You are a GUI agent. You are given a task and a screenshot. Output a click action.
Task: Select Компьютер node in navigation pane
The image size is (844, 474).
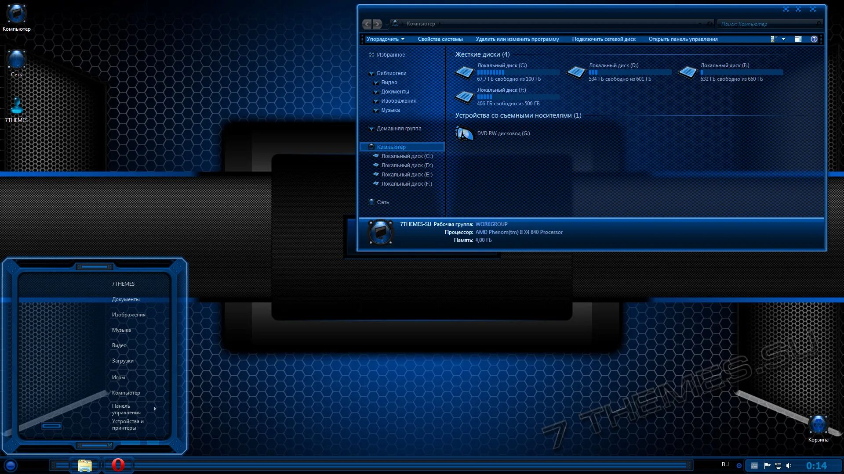(402, 147)
